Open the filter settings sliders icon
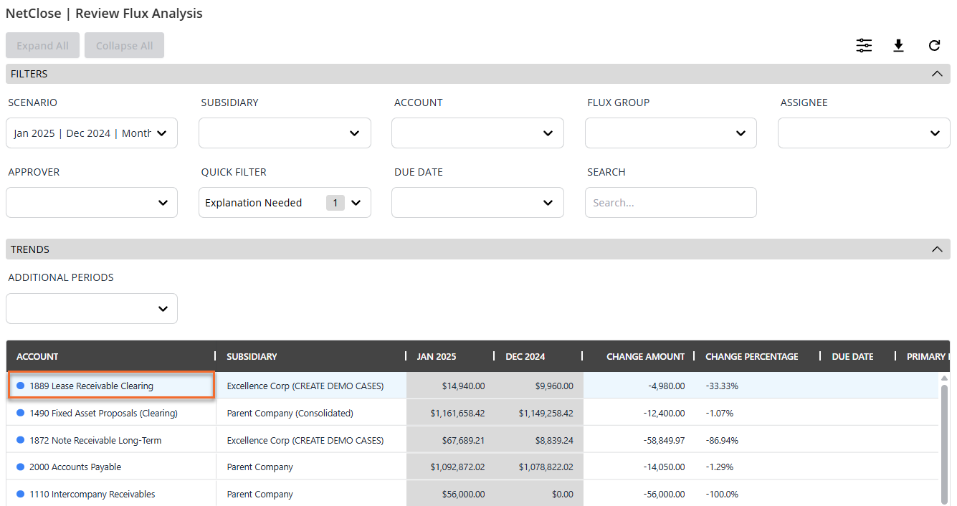This screenshot has width=957, height=506. (864, 46)
